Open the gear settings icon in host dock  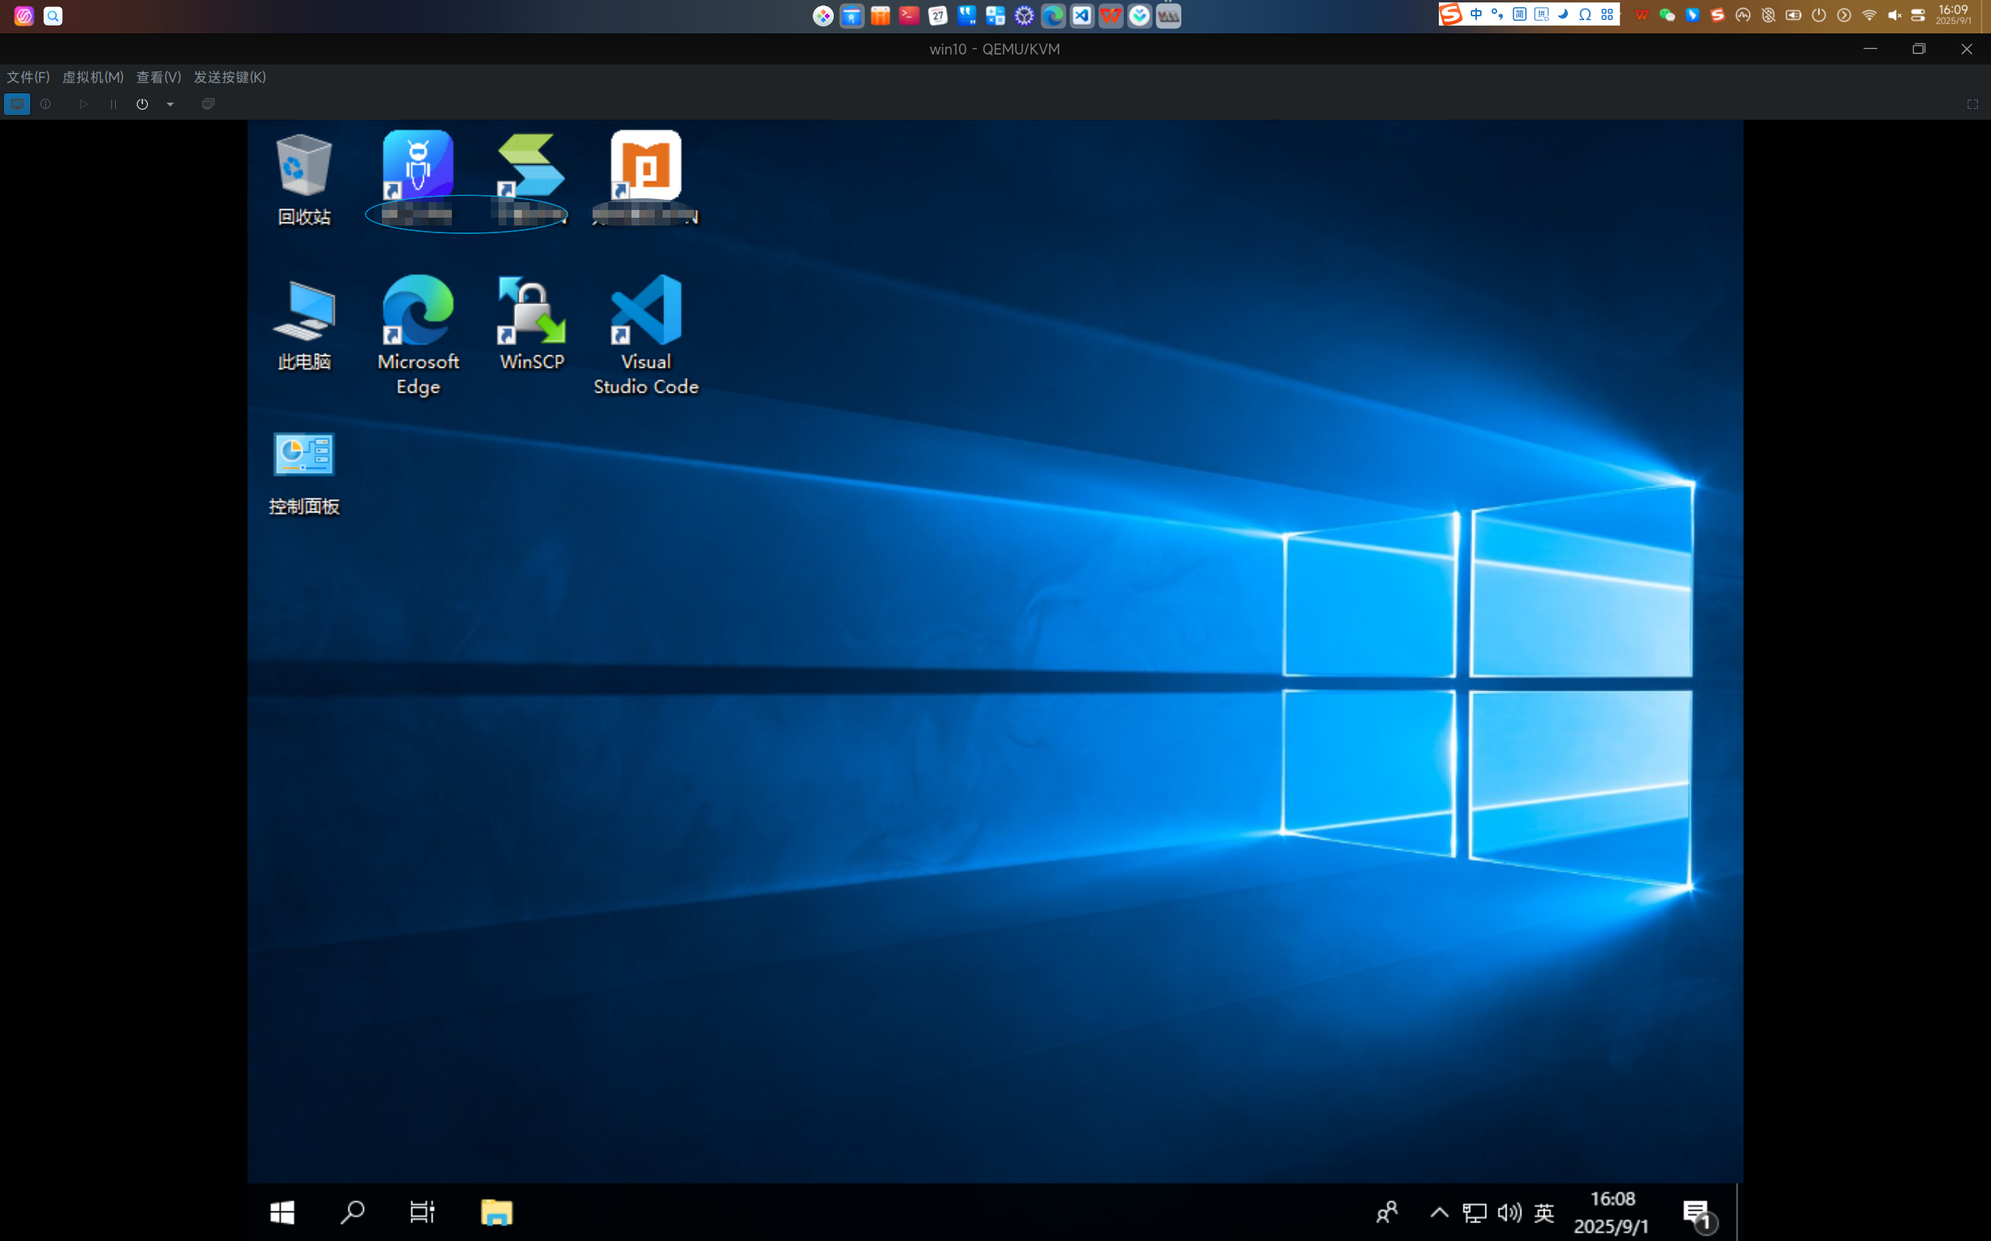coord(1024,16)
